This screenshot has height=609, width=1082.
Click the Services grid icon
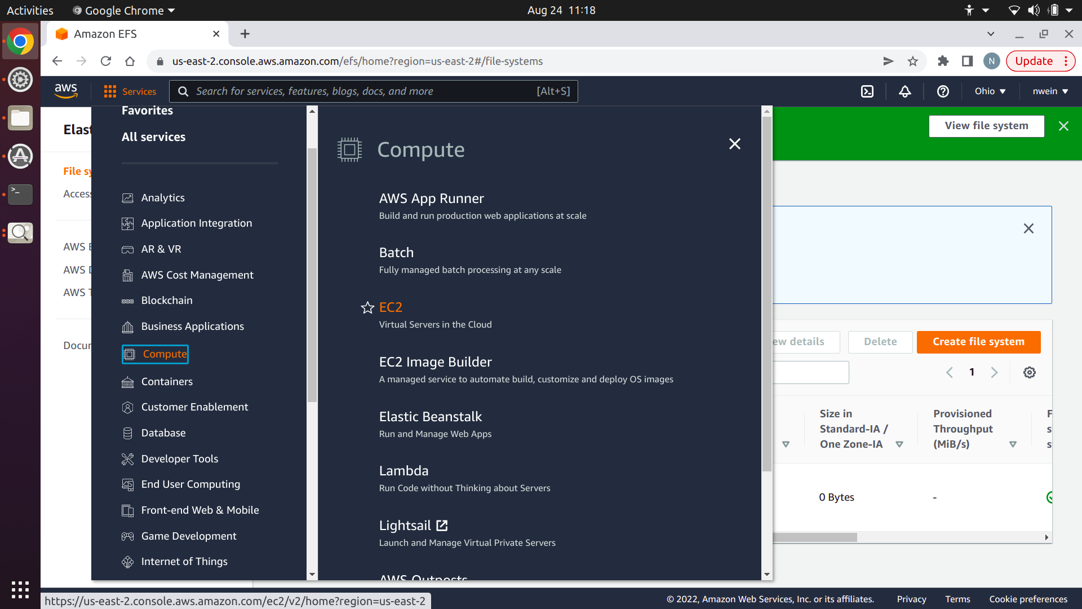[110, 91]
